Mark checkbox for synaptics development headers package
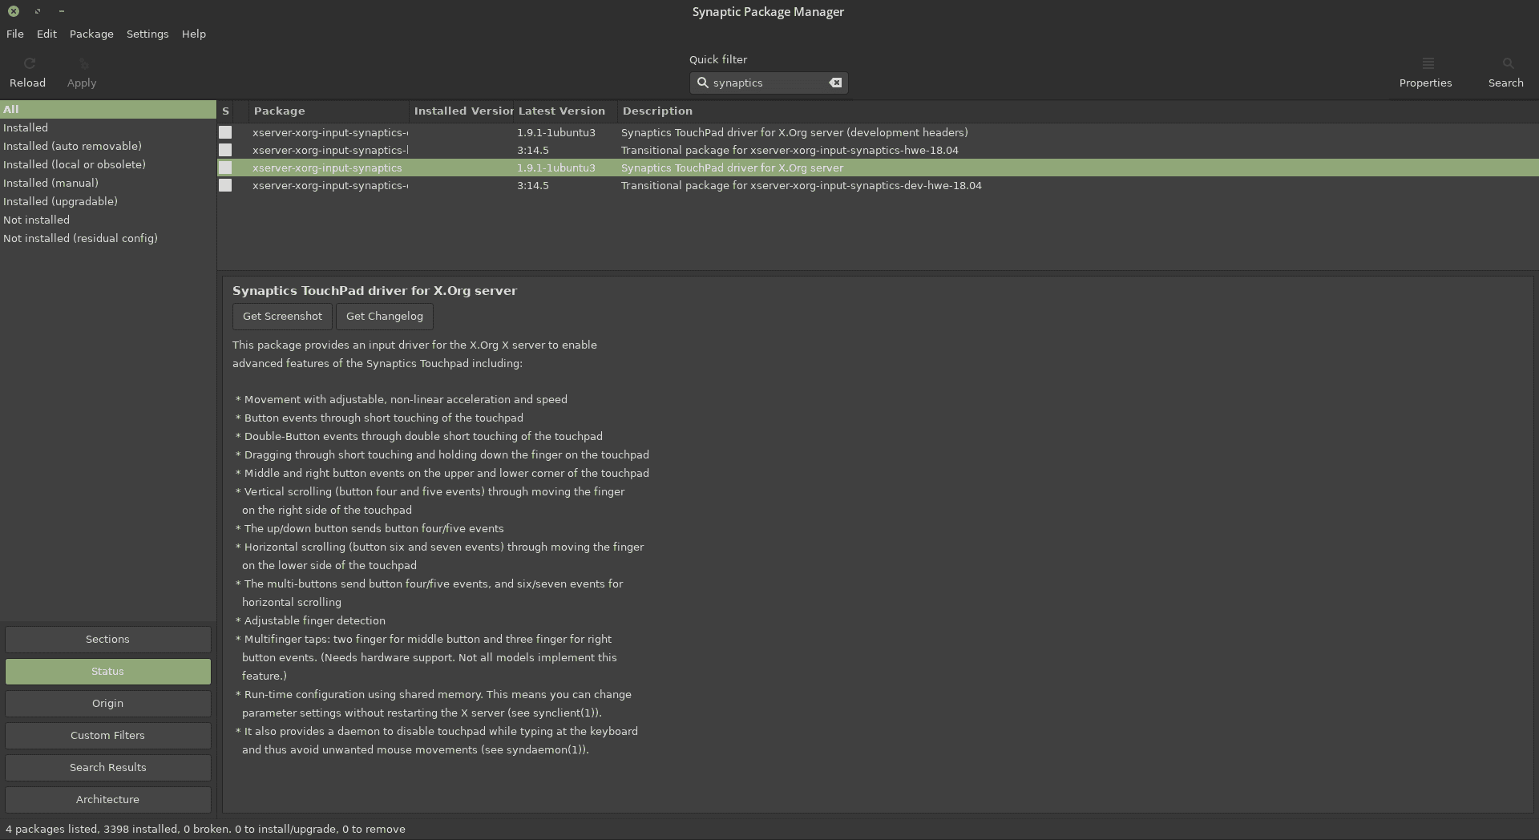 click(225, 132)
